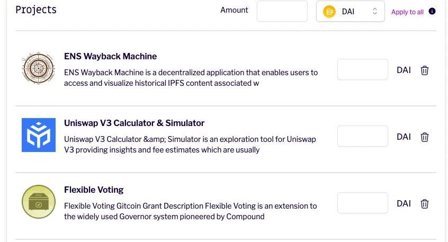Click the Uniswap V3 Calculator blue logo

[39, 135]
